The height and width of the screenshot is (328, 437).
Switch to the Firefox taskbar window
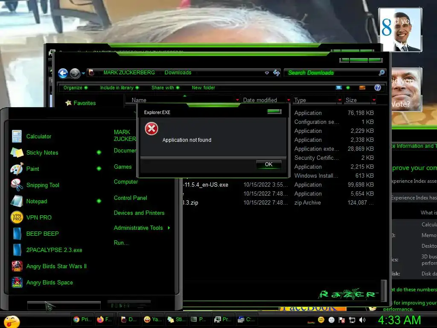point(105,319)
